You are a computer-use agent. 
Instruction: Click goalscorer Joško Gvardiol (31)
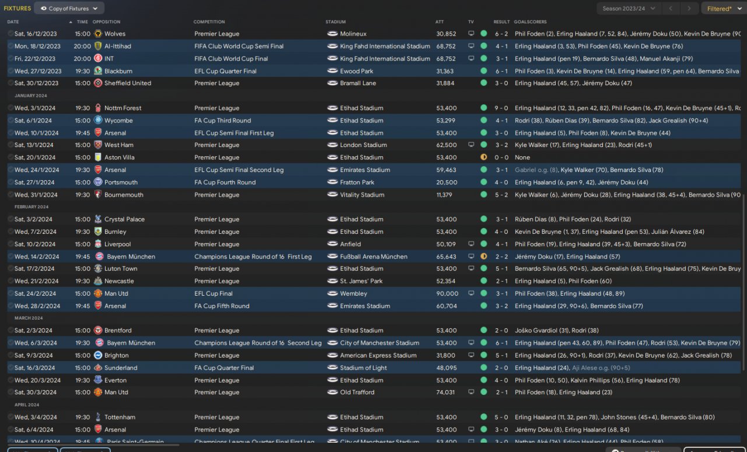[x=544, y=331]
